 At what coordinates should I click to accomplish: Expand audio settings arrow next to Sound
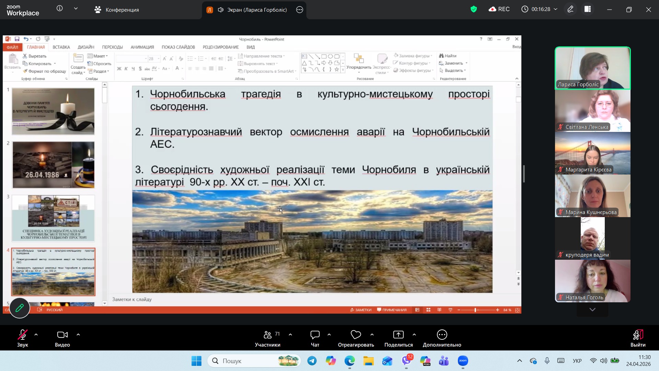click(36, 335)
